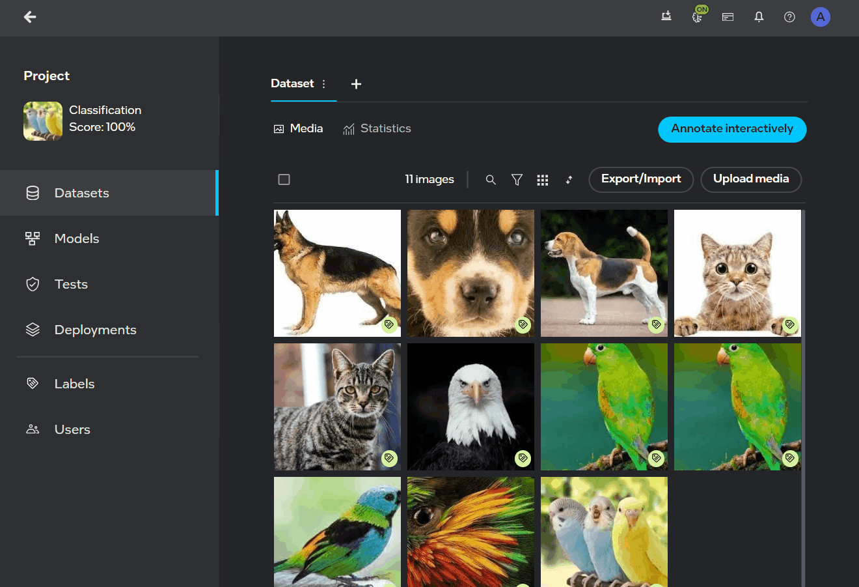Open the media search magnifier
Screen dimensions: 859x587
click(491, 180)
